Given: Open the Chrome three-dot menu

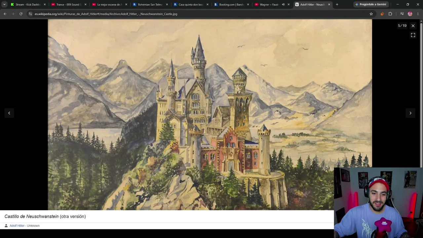Looking at the screenshot, I should click(x=418, y=14).
